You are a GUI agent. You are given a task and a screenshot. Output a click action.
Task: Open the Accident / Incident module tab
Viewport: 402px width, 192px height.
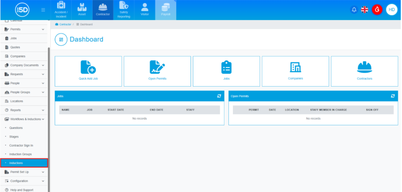click(61, 10)
